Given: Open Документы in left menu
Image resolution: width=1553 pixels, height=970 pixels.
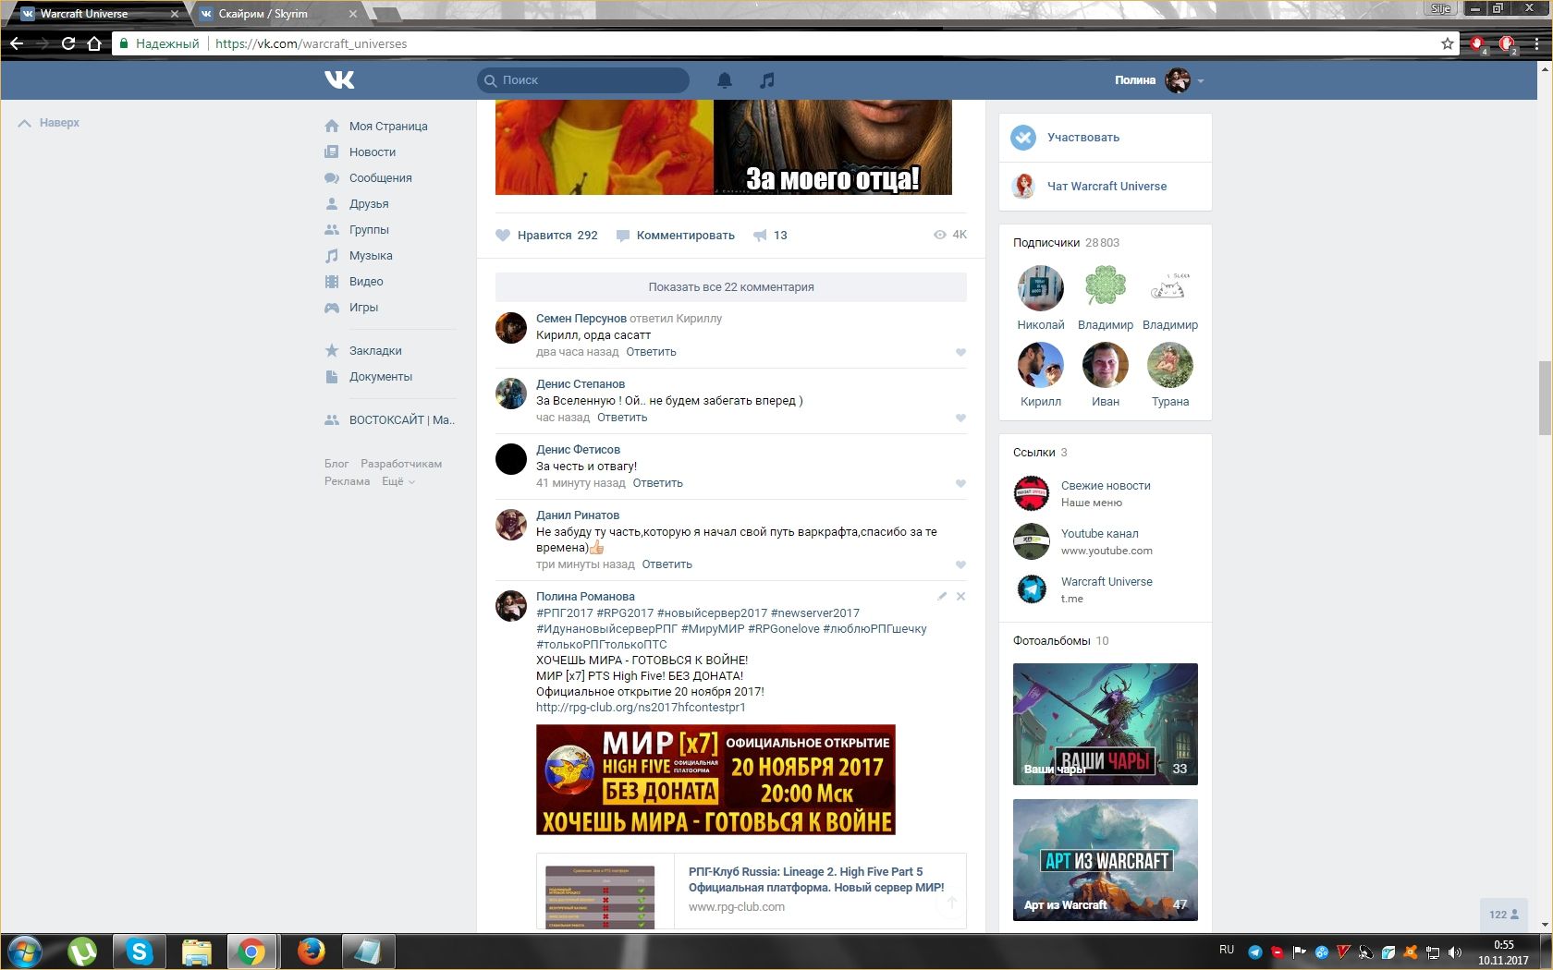Looking at the screenshot, I should [x=381, y=377].
